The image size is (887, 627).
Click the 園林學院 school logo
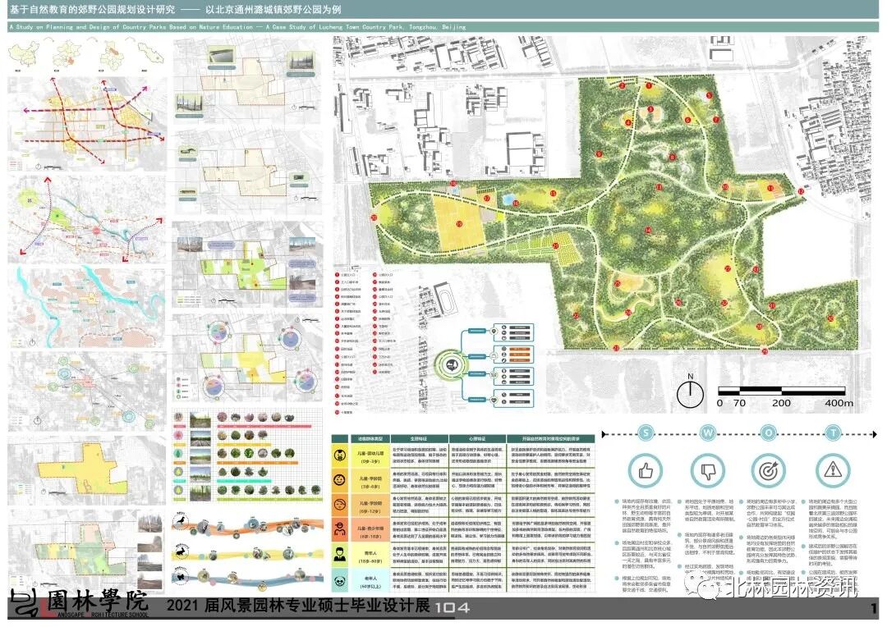(x=80, y=602)
